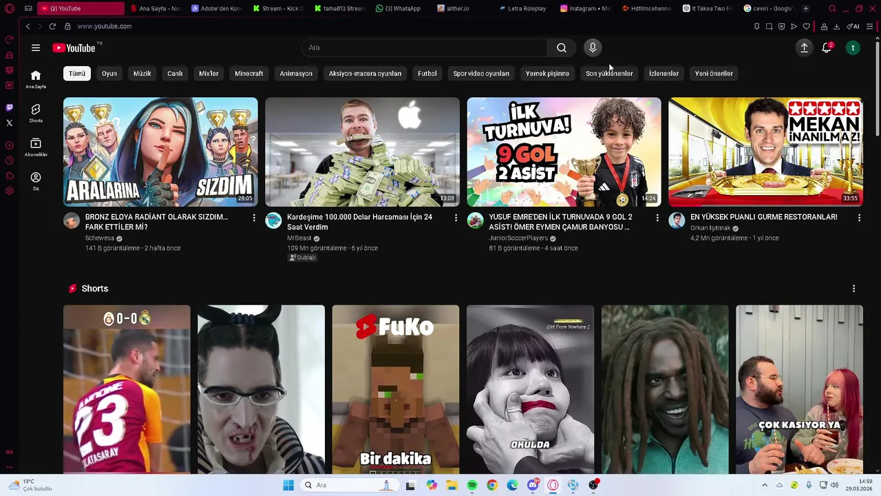Click the search magnifier button
881x496 pixels.
562,48
